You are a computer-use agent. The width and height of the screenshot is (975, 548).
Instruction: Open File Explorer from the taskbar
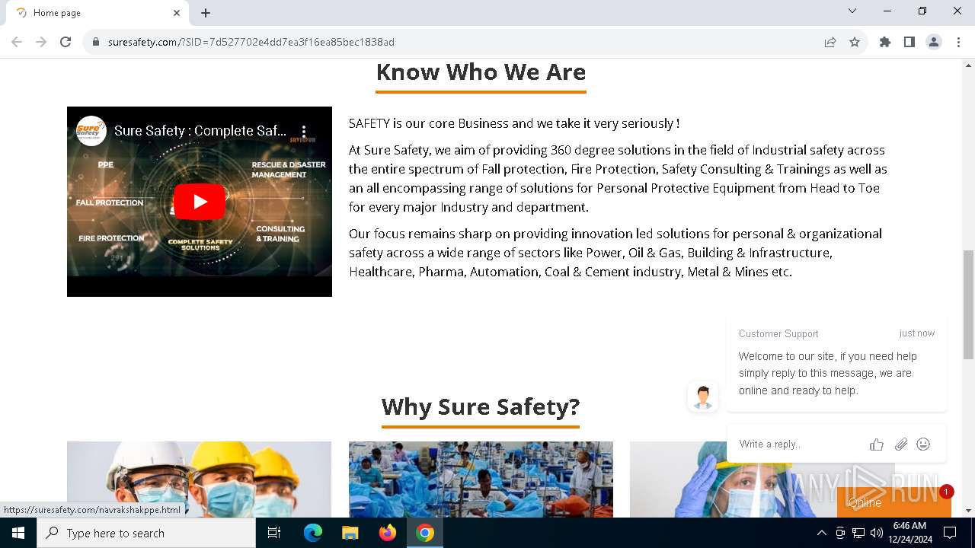(x=350, y=533)
